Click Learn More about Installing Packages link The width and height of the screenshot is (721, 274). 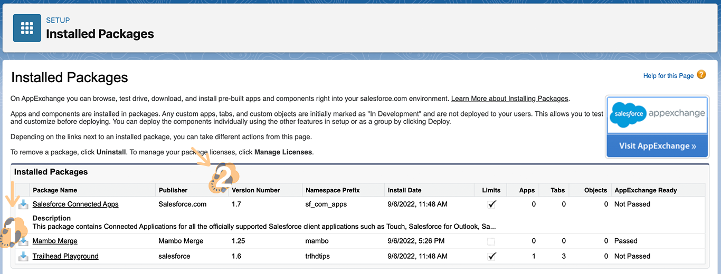(x=509, y=99)
